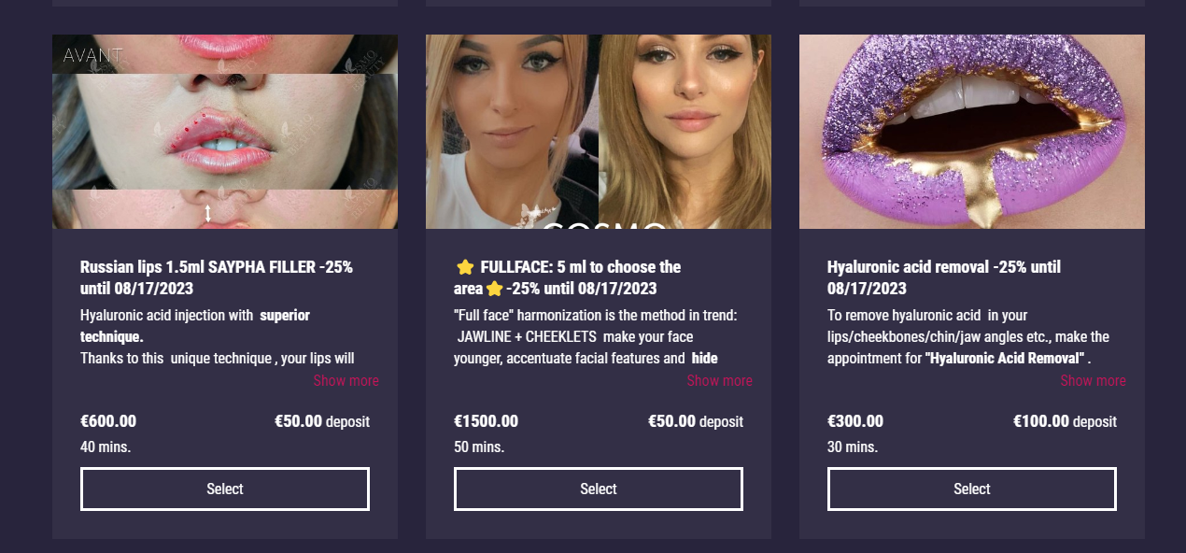Click the star icon before FULLFACE
1186x553 pixels.
(x=465, y=267)
